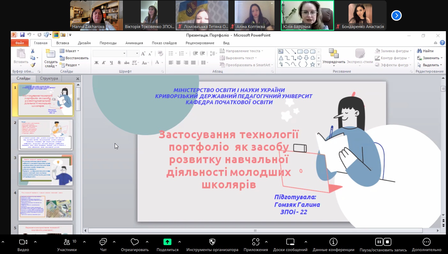448x254 pixels.
Task: Toggle underline formatting (Ч)
Action: [112, 63]
